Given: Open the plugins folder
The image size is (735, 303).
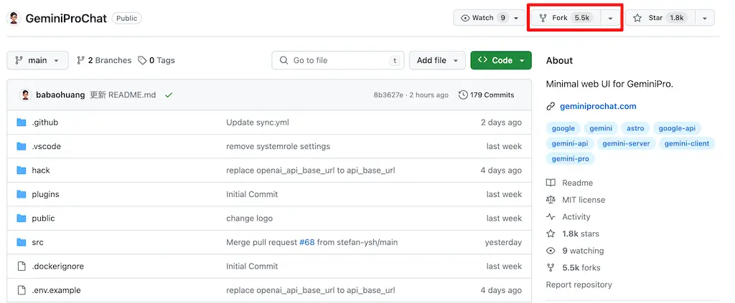Looking at the screenshot, I should 45,194.
